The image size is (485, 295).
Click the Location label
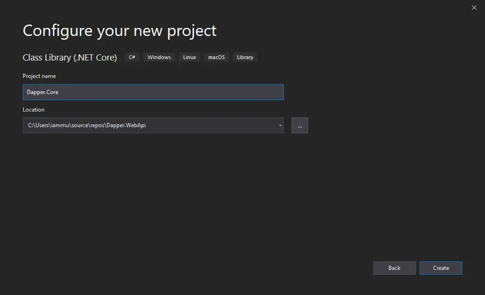coord(34,109)
